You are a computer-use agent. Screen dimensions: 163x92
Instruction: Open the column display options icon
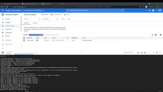click(160, 35)
